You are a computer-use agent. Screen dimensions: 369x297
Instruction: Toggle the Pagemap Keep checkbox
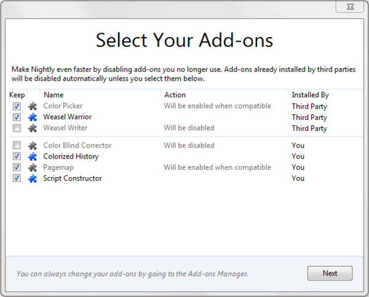click(17, 167)
